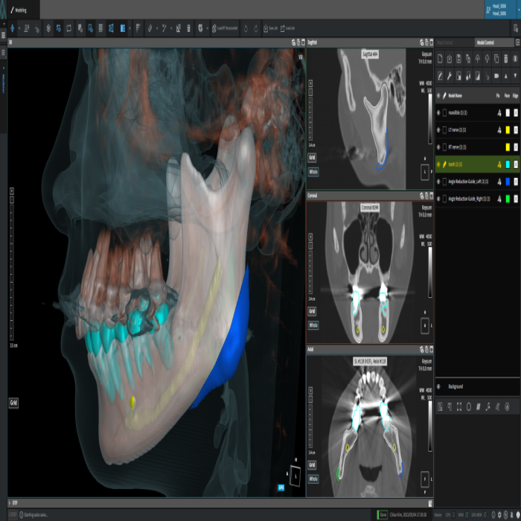Click green face swatch of Angle Reduction Guide_Right
The image size is (521, 521).
(508, 199)
